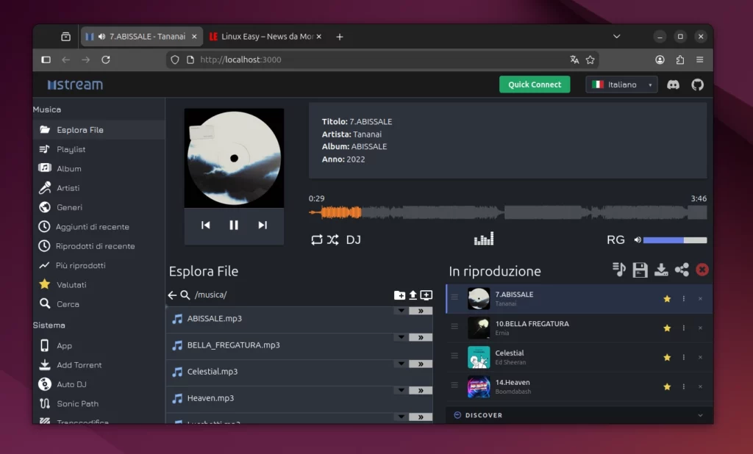Skip to previous track
Image resolution: width=753 pixels, height=454 pixels.
click(206, 225)
